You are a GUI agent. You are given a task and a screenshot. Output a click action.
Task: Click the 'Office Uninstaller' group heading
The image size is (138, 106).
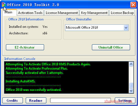click(x=79, y=19)
